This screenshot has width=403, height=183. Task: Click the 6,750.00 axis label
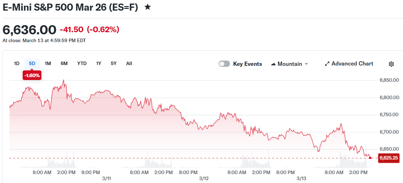tap(389, 115)
